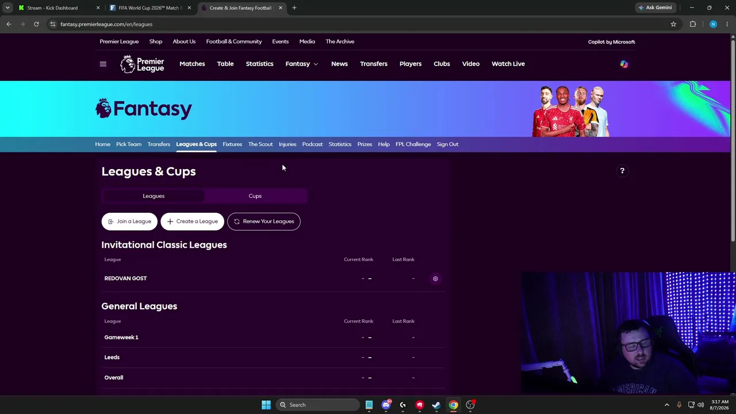Close the Create & Join Fantasy Football tab
The height and width of the screenshot is (414, 736).
281,8
